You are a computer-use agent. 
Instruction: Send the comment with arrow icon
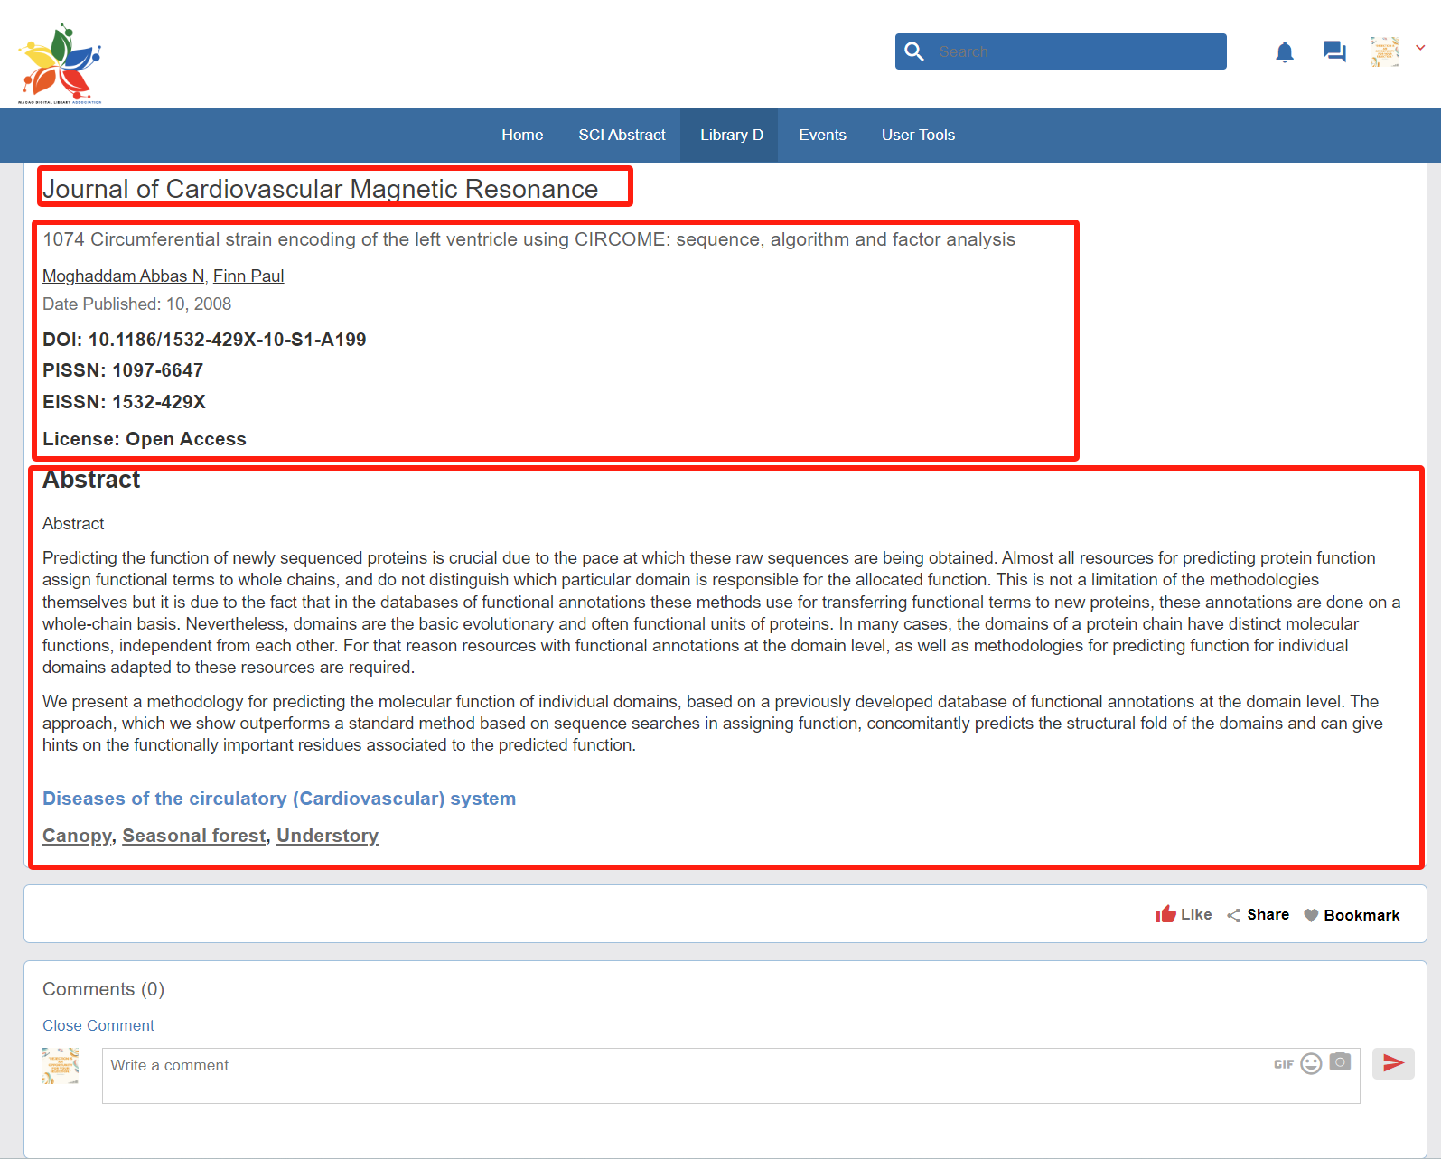pyautogui.click(x=1392, y=1063)
